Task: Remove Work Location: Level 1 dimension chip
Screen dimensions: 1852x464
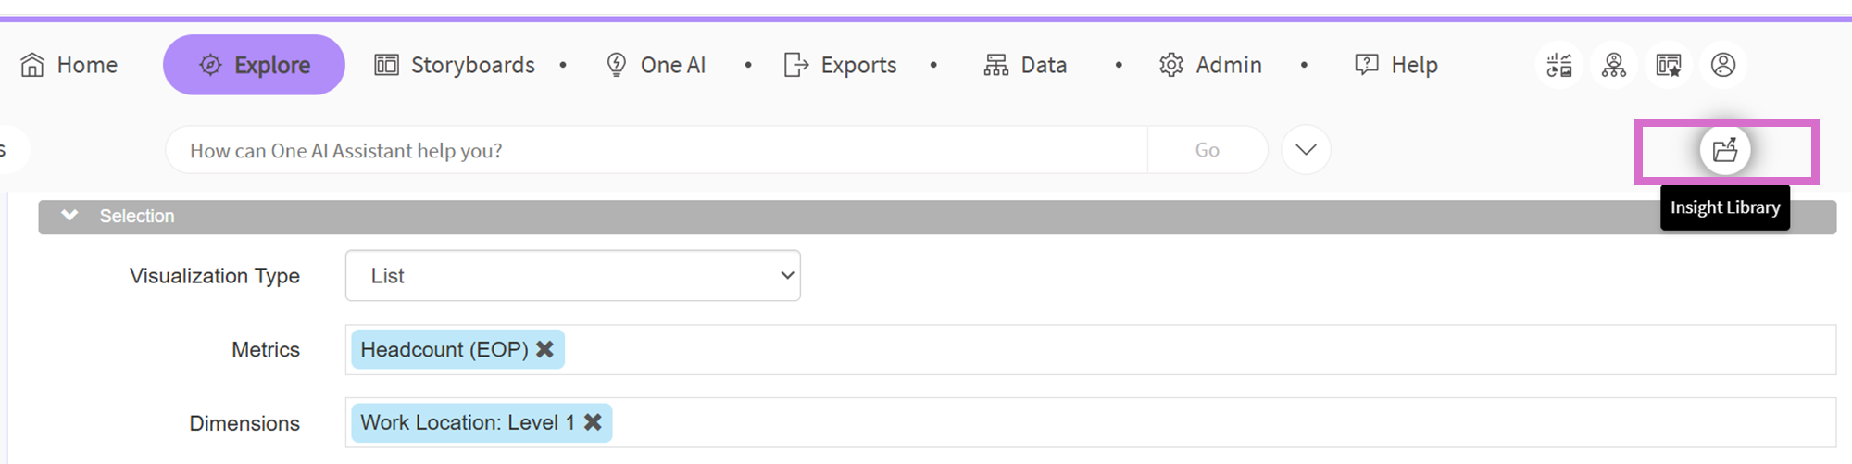Action: tap(593, 422)
